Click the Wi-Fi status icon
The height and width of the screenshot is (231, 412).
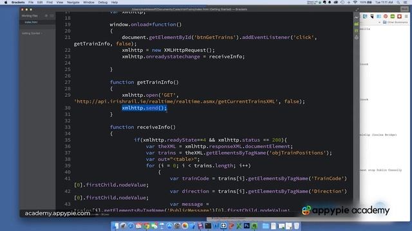[355, 3]
